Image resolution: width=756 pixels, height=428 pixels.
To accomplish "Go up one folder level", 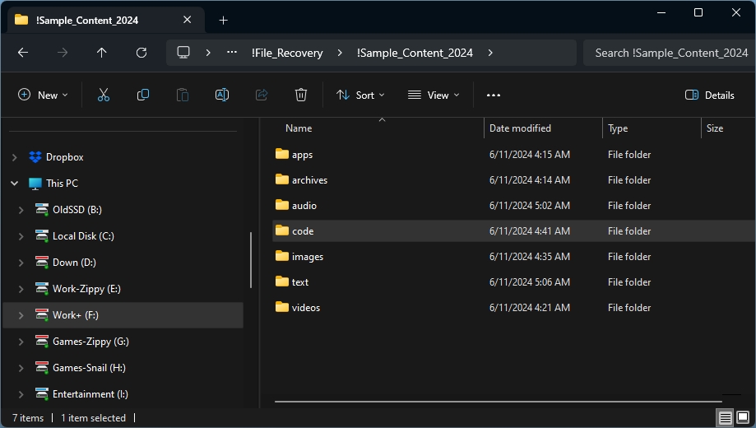I will 102,53.
